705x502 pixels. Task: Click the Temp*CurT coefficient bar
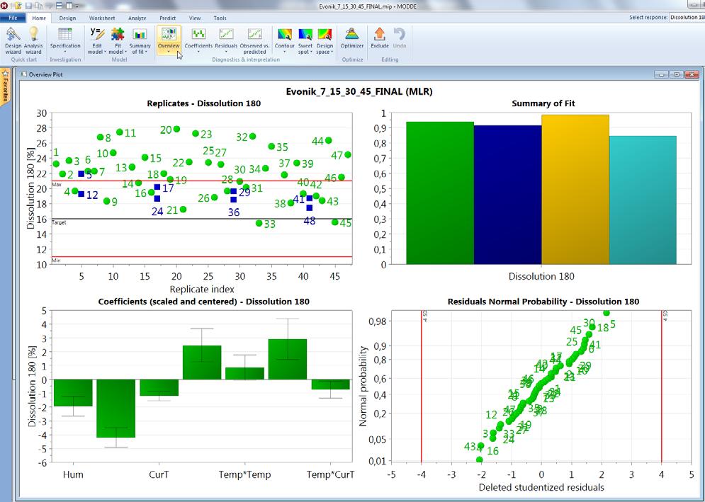(x=330, y=384)
